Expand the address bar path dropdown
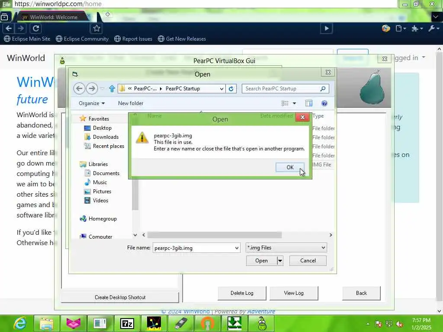 pyautogui.click(x=221, y=89)
